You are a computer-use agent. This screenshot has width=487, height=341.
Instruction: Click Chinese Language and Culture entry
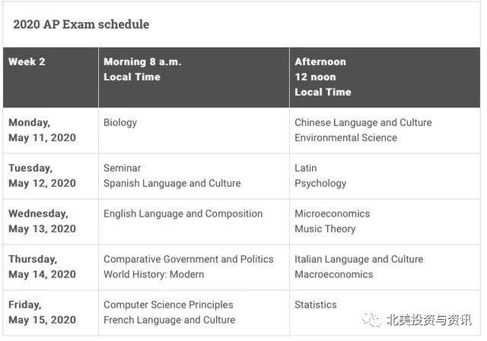pyautogui.click(x=363, y=123)
